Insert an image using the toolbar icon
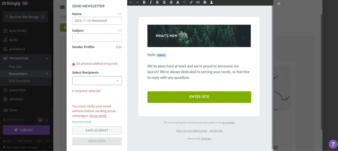338x151 pixels. [205, 3]
